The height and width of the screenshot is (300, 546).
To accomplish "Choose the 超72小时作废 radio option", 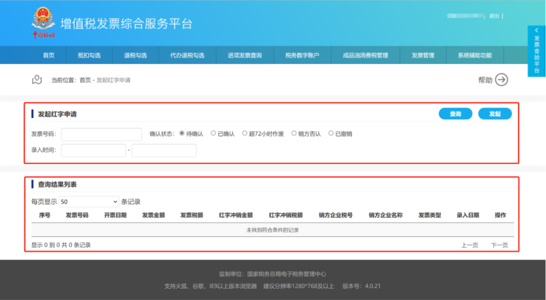I will pos(245,134).
